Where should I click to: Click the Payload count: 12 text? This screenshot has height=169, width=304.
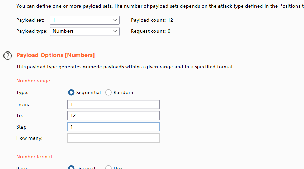[152, 20]
